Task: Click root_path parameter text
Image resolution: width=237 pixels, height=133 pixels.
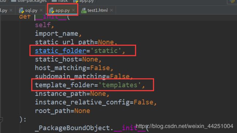Action: pyautogui.click(x=53, y=111)
